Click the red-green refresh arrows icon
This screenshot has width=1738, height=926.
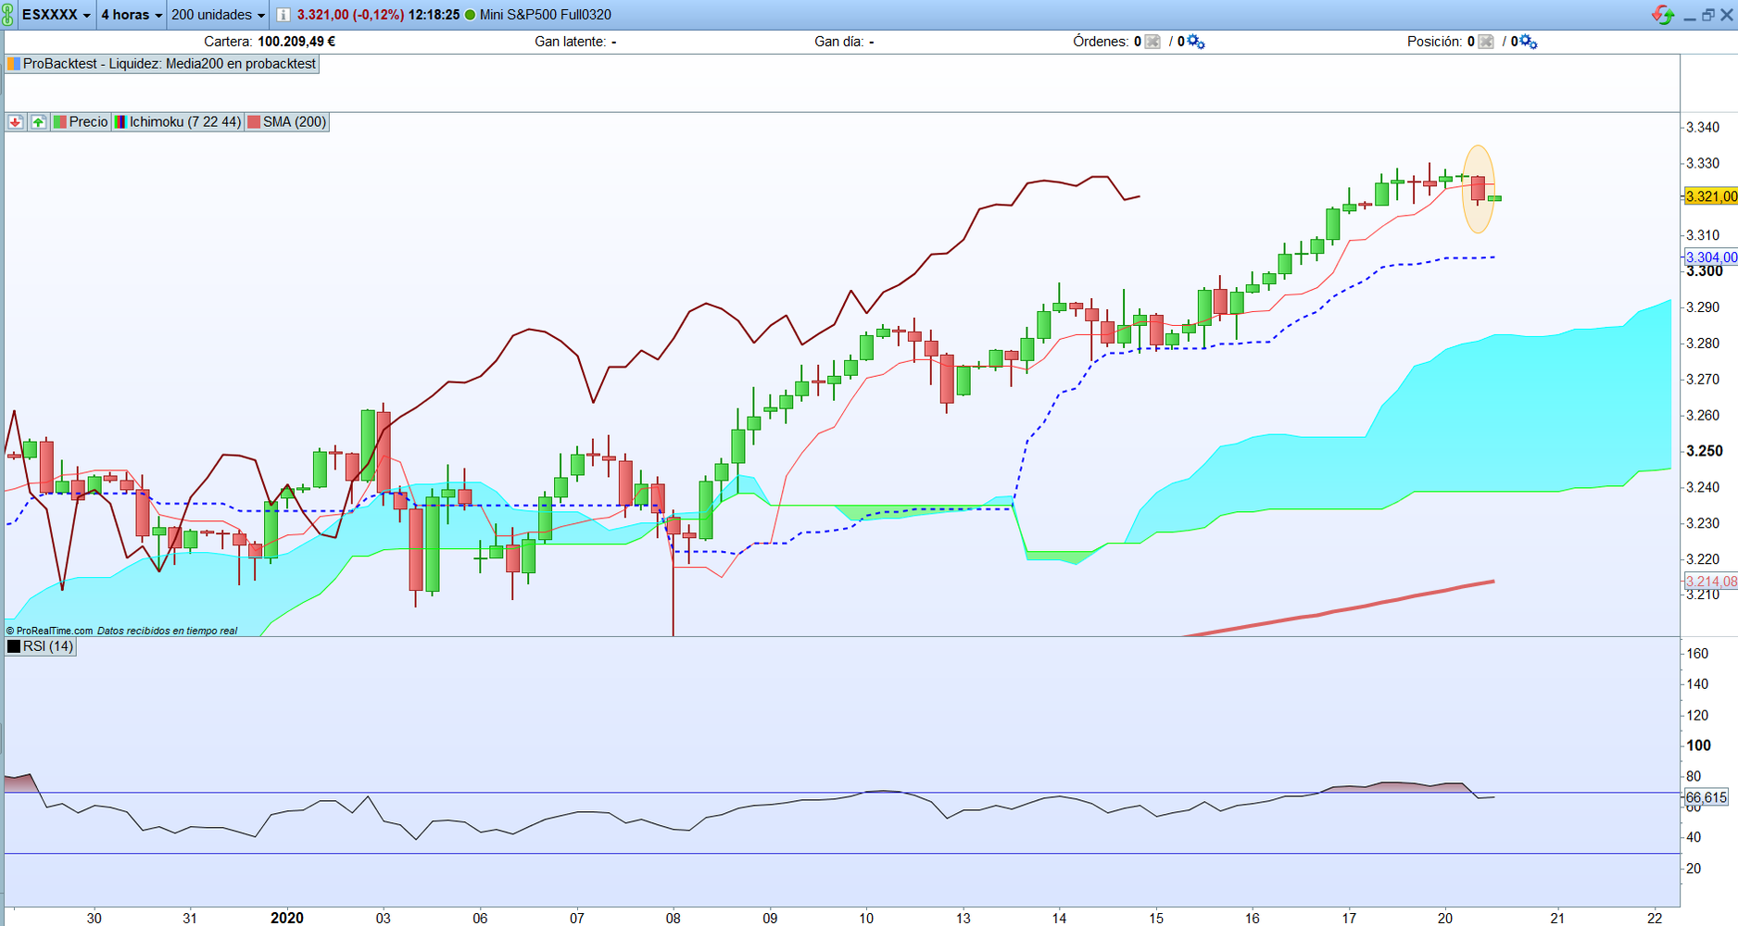(1663, 15)
